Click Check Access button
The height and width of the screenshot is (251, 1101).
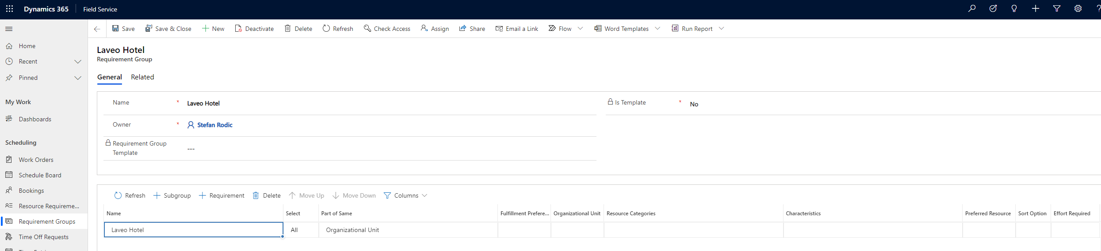387,29
